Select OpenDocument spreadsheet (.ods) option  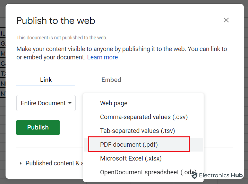(143, 172)
